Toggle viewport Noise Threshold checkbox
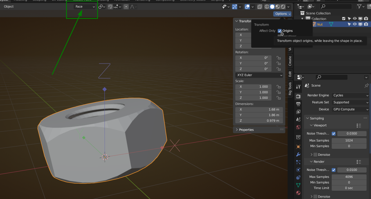 click(334, 134)
